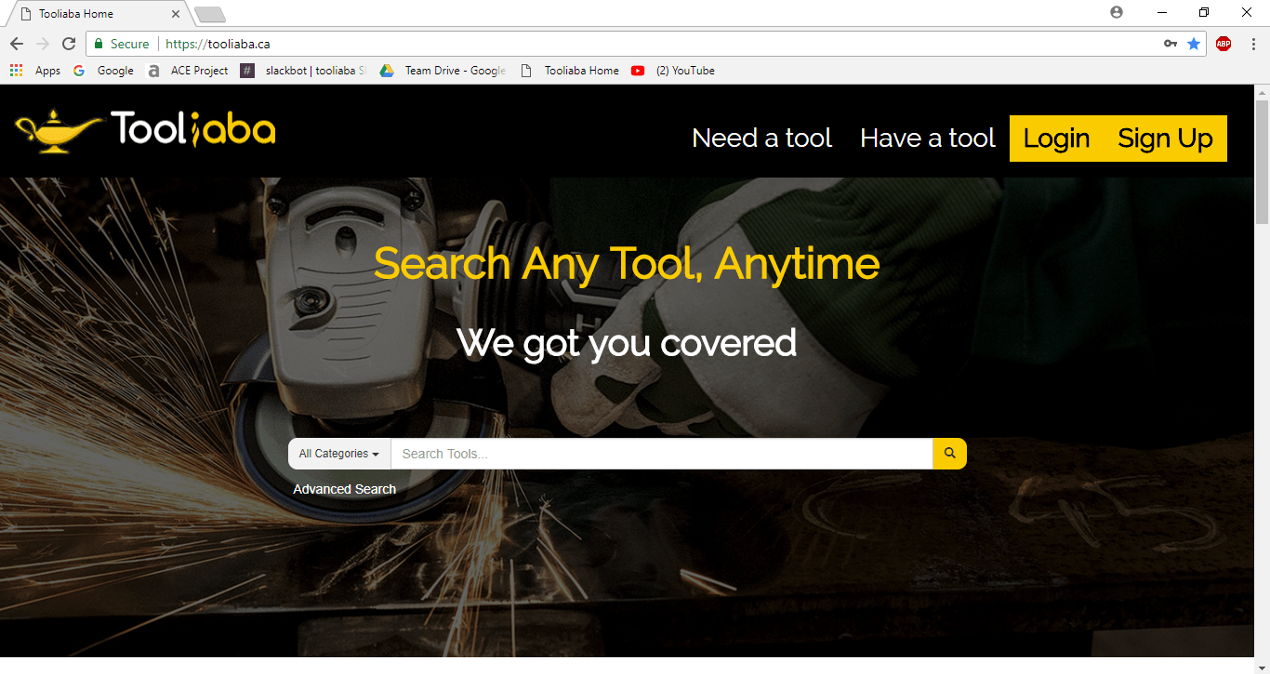The width and height of the screenshot is (1270, 674).
Task: Open the Chrome three-dot menu
Action: tap(1252, 44)
